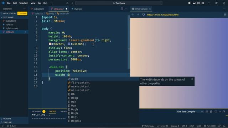Toggle output auto-scroll lock
The height and width of the screenshot is (128, 228).
[x=211, y=111]
